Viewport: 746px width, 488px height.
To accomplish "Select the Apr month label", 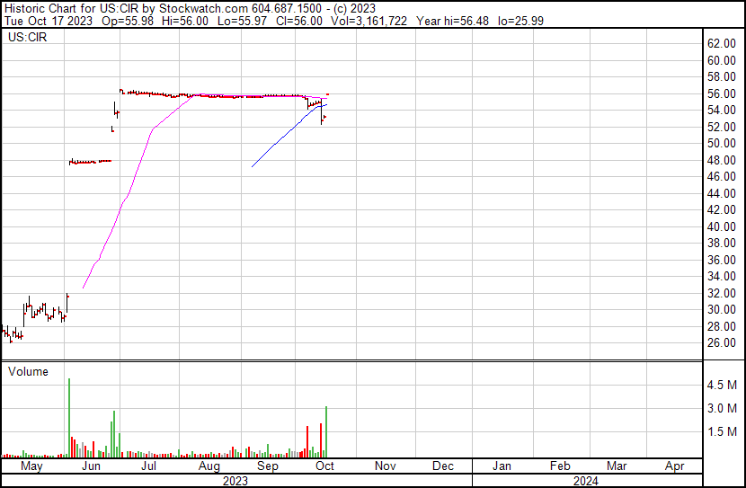I will 675,466.
